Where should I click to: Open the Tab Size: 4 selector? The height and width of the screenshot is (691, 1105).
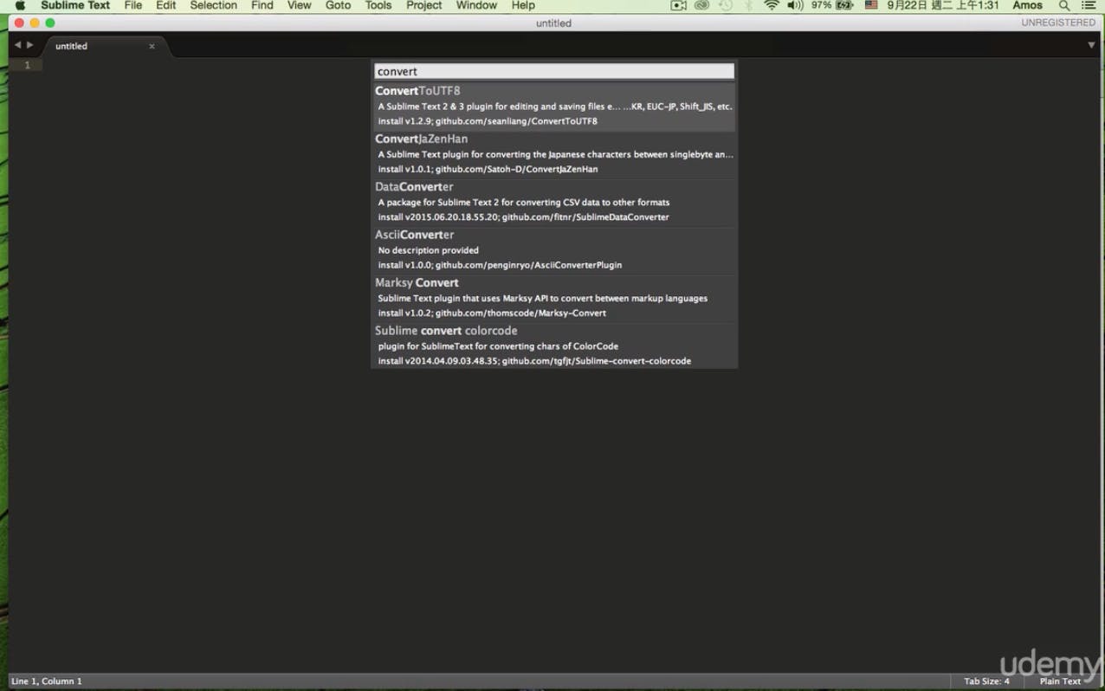click(986, 681)
